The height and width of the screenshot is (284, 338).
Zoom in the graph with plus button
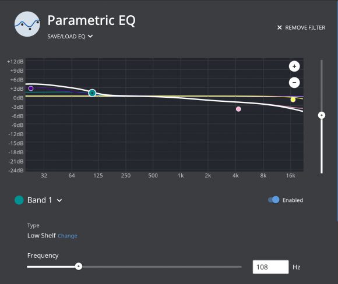294,66
